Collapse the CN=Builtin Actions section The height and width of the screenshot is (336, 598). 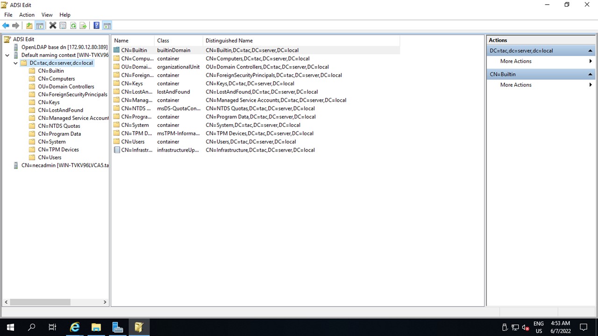[590, 74]
